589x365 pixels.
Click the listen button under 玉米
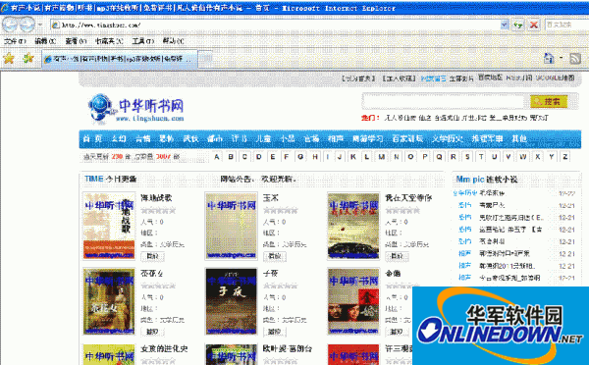[275, 256]
